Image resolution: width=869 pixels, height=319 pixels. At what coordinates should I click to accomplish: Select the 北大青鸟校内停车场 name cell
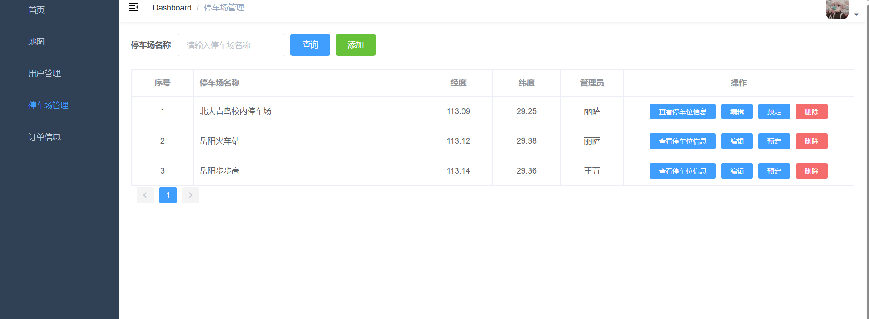pos(309,111)
